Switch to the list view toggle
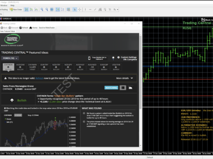Image resolution: width=213 pixels, height=159 pixels. click(123, 88)
